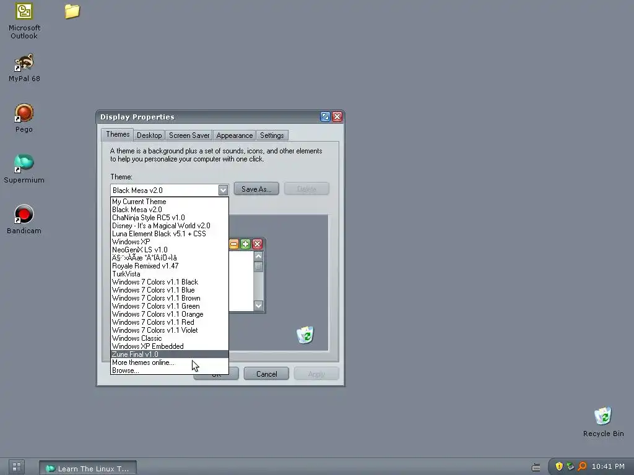
Task: Click the Apply button
Action: [x=316, y=374]
